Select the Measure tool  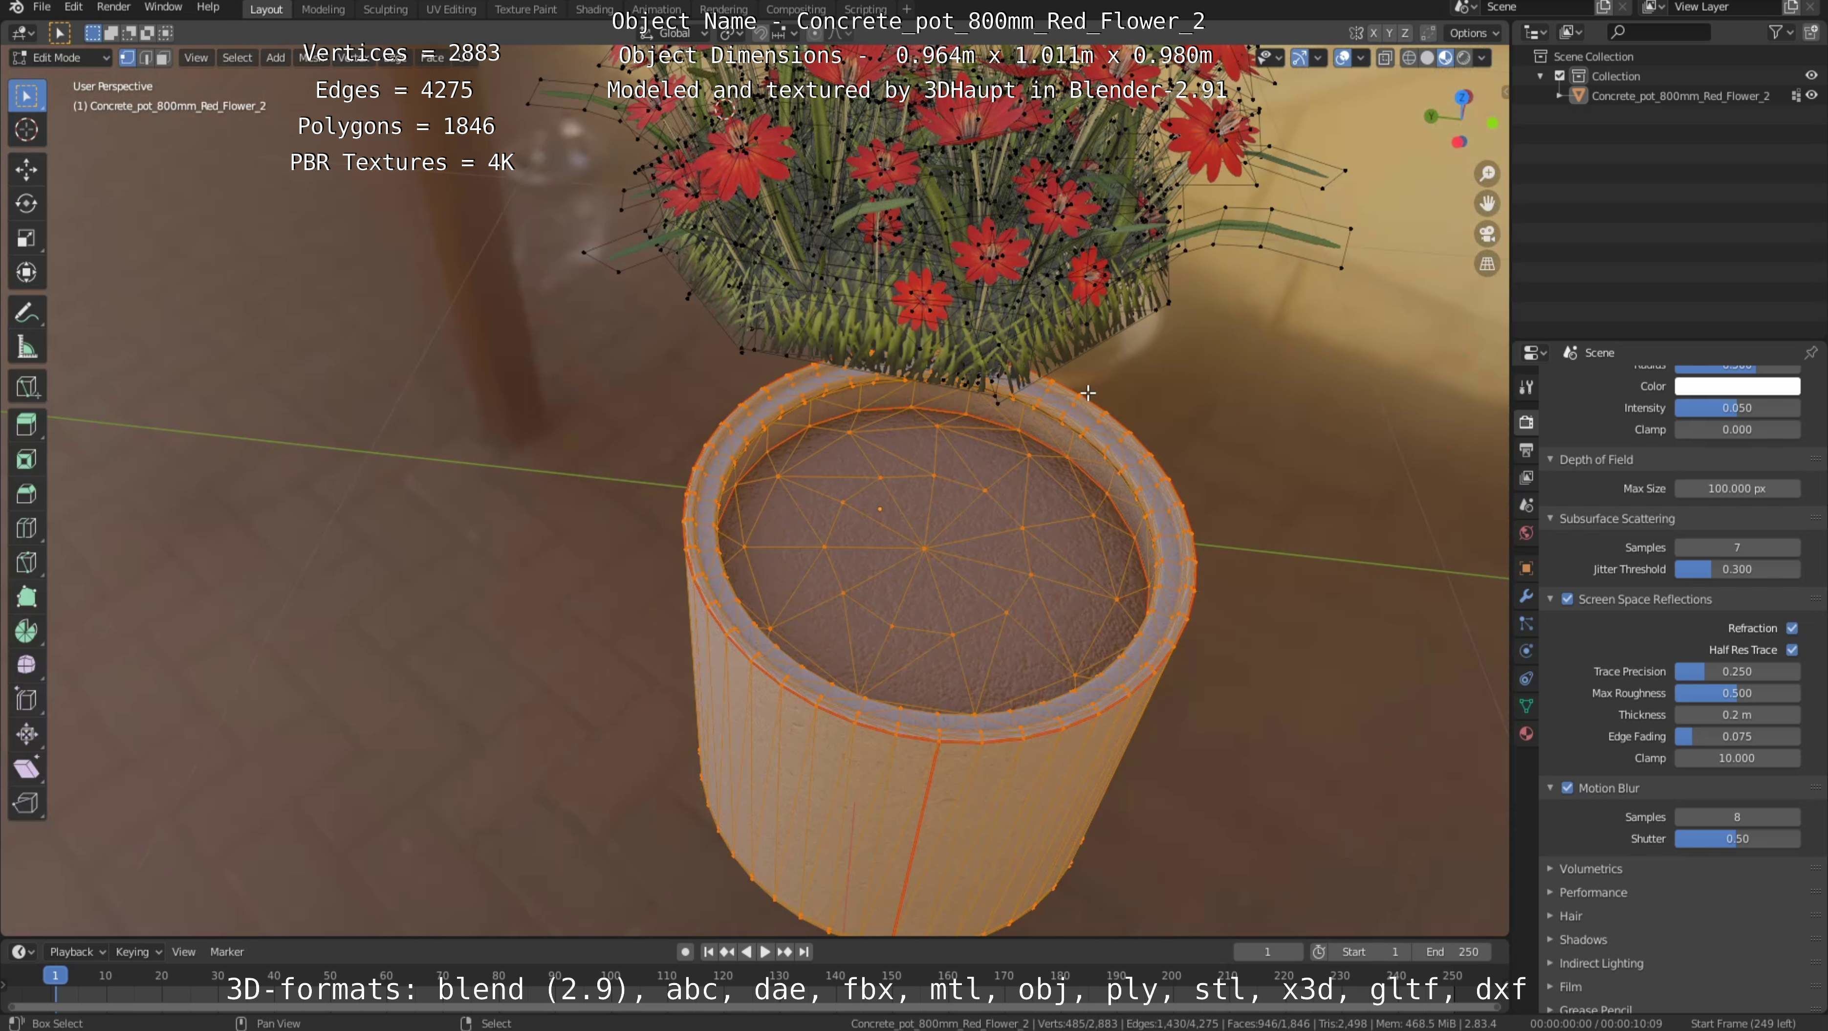pos(26,348)
